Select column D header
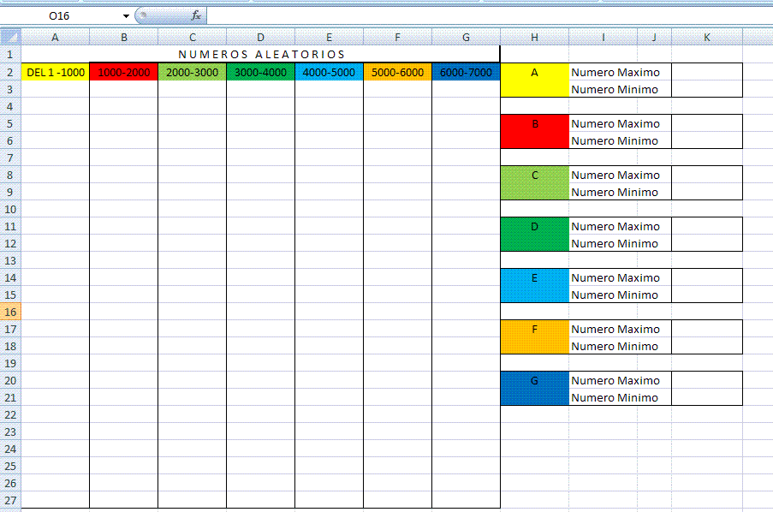The image size is (773, 512). pos(260,37)
